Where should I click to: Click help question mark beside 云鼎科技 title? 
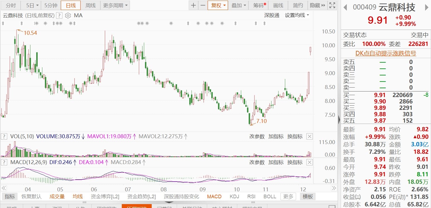pyautogui.click(x=59, y=16)
